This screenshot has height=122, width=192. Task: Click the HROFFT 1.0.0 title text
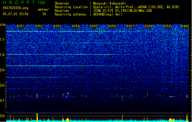[x=24, y=2]
